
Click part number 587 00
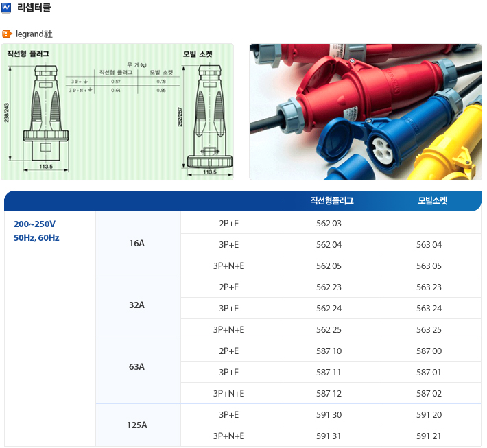click(x=429, y=351)
